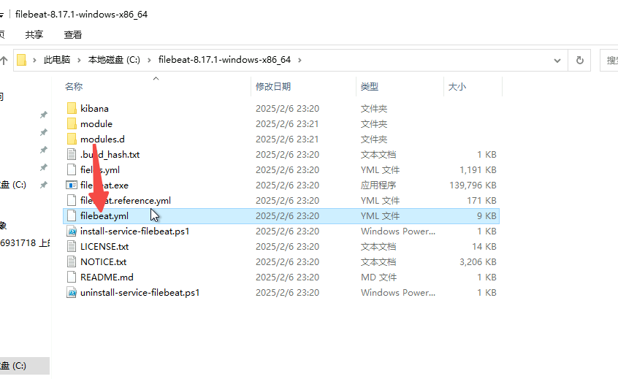The height and width of the screenshot is (379, 618).
Task: Click the 3,206 KB size value
Action: [478, 262]
